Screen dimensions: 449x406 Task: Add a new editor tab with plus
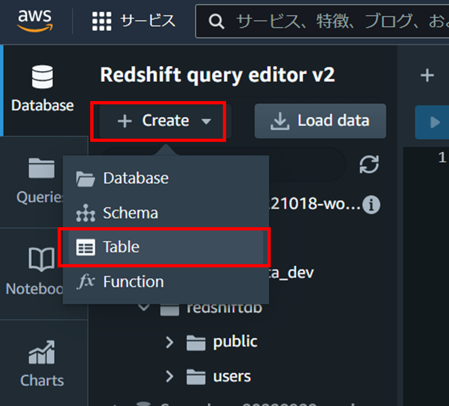pyautogui.click(x=427, y=76)
